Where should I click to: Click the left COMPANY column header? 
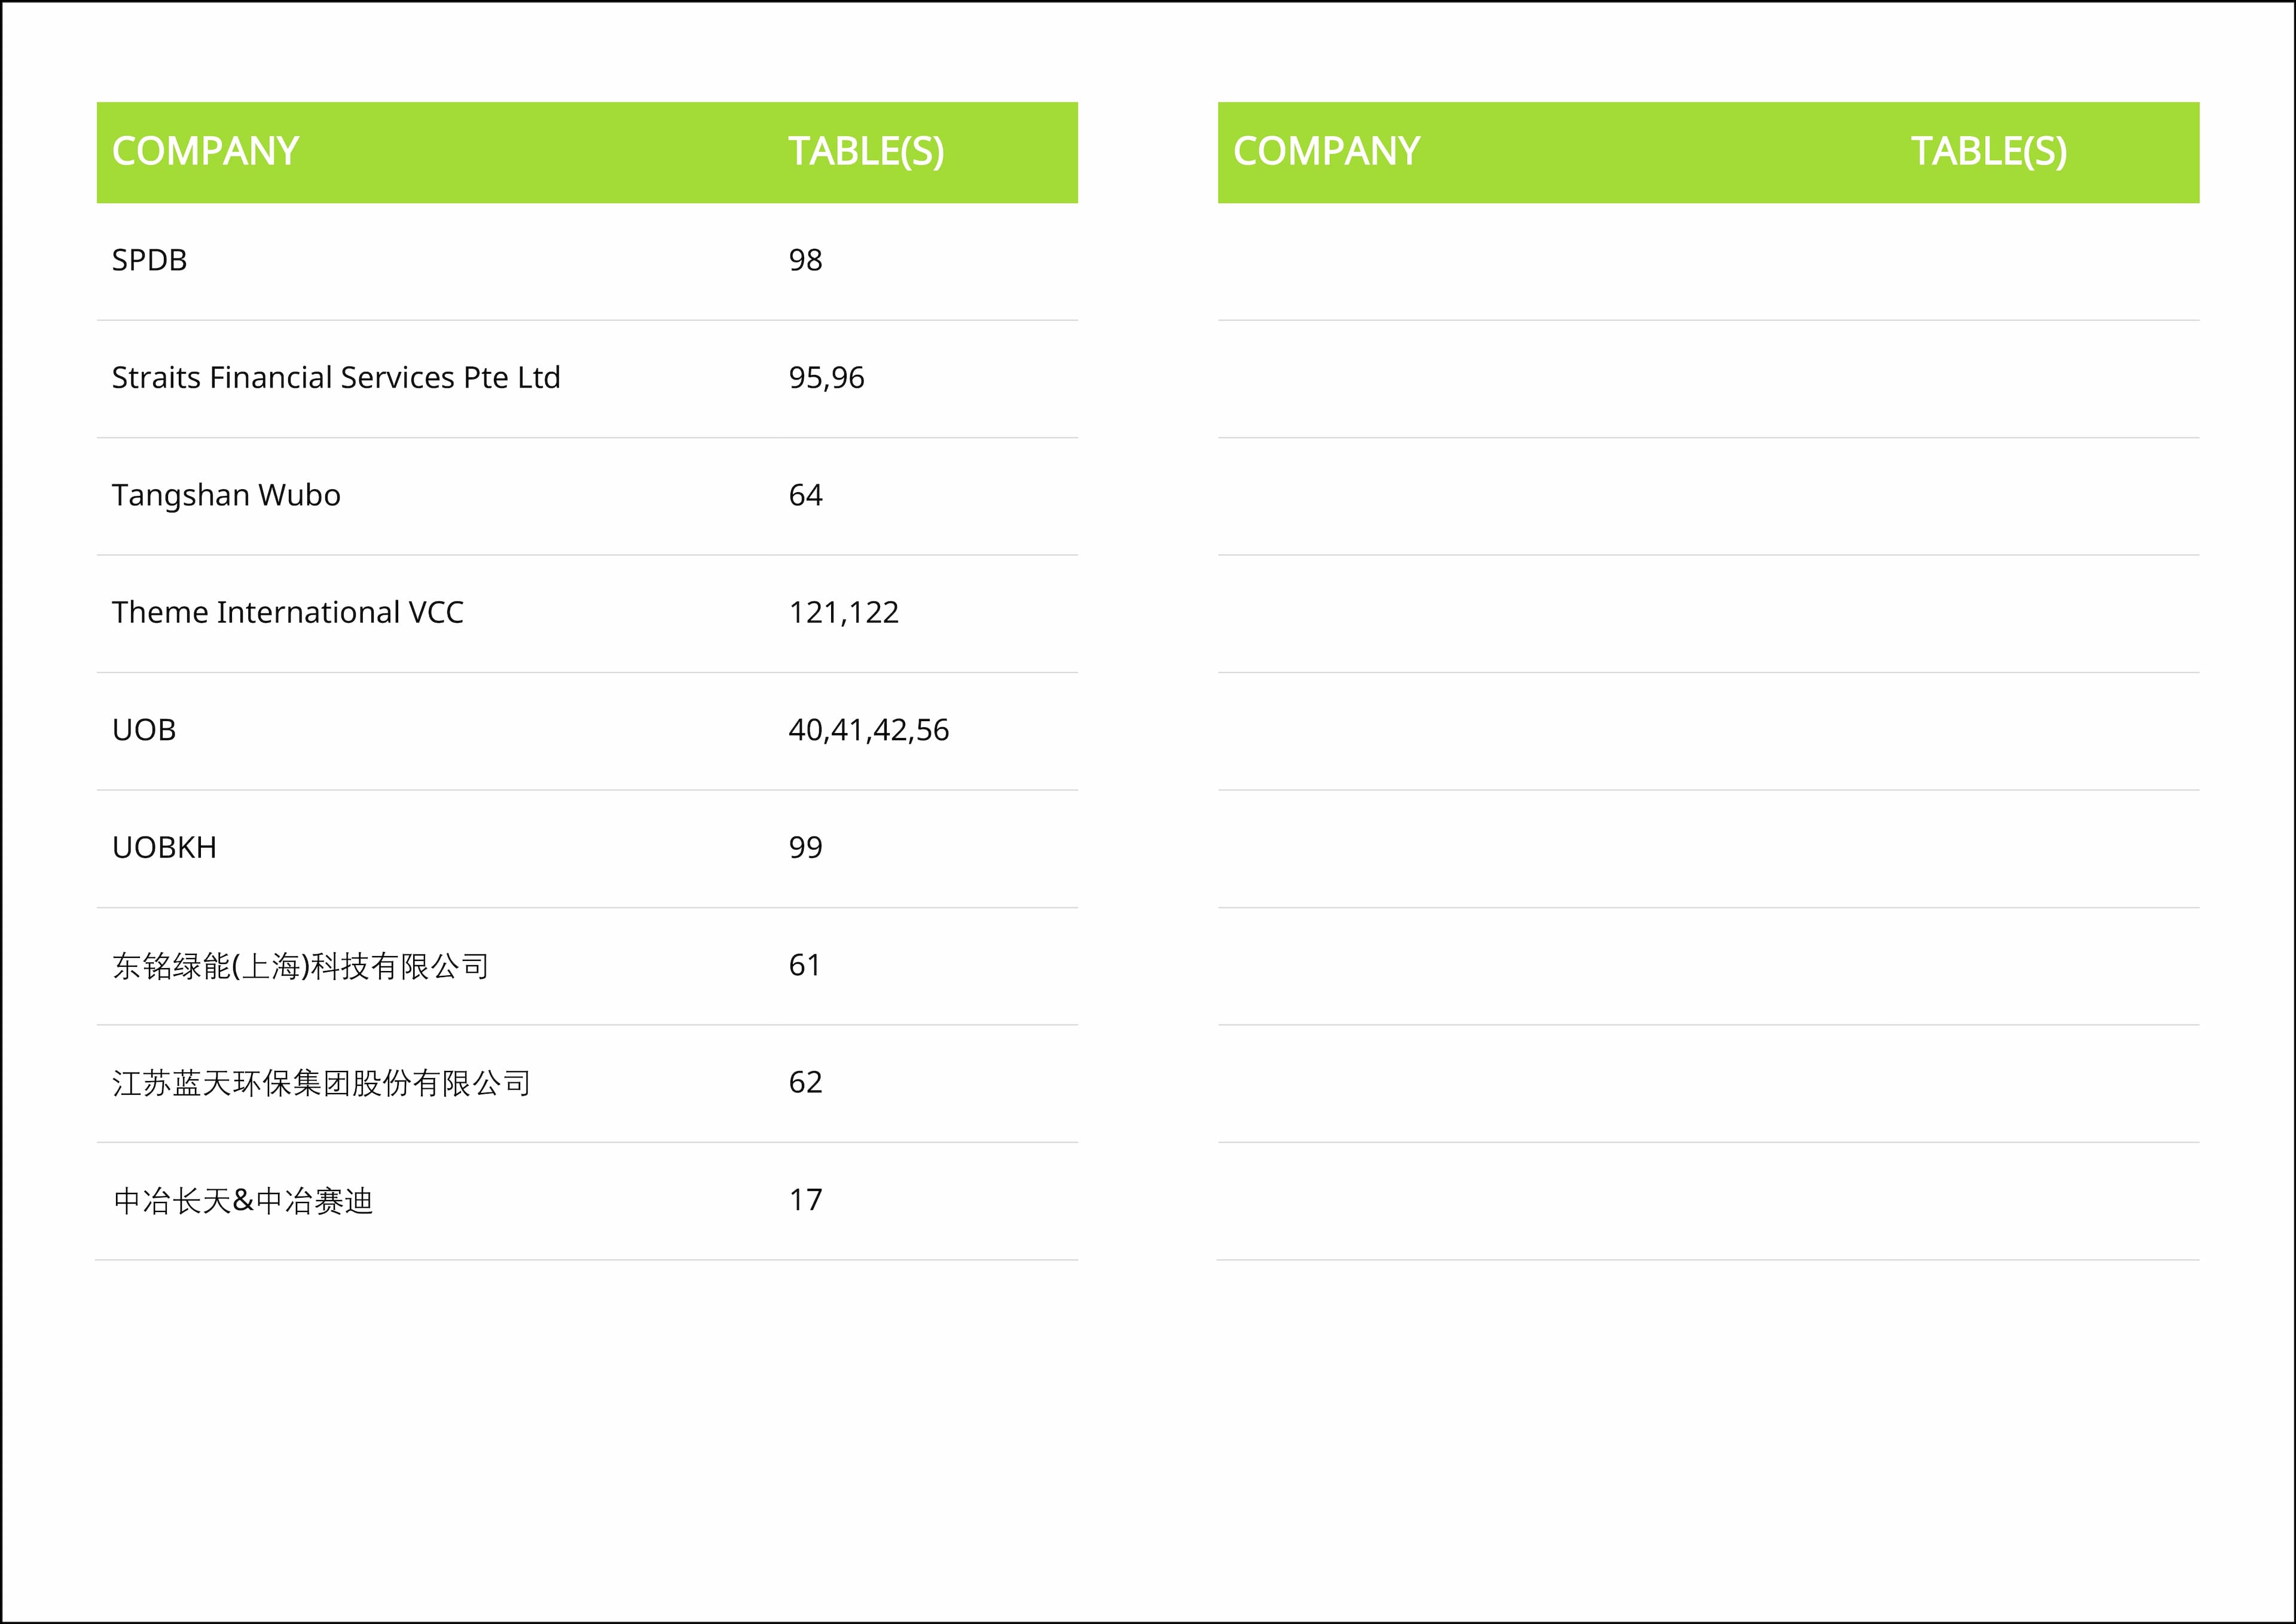tap(205, 152)
